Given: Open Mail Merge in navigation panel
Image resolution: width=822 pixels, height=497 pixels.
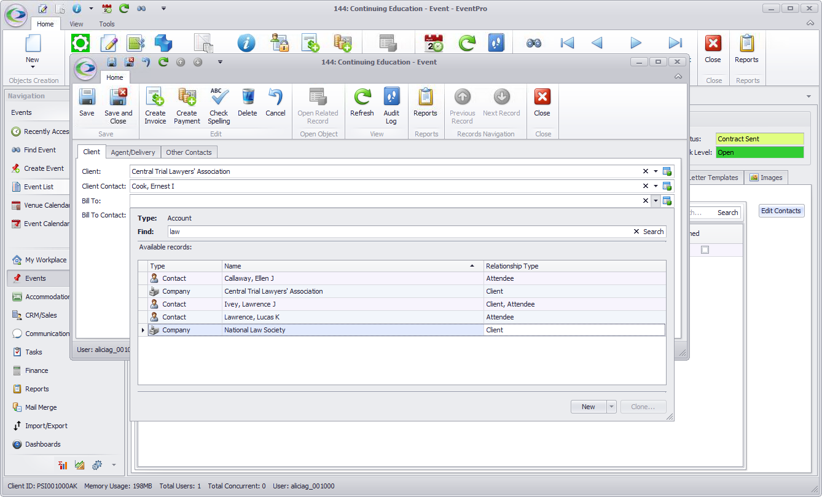Looking at the screenshot, I should coord(41,407).
